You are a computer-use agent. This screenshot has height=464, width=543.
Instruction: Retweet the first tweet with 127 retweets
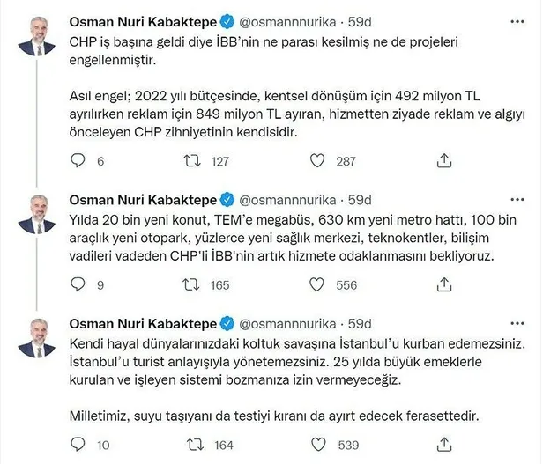pyautogui.click(x=189, y=161)
